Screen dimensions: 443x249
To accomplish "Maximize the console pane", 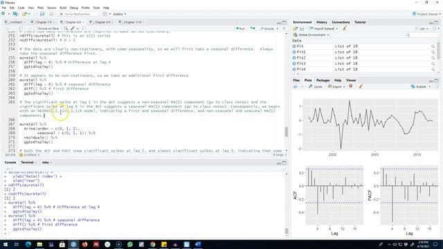I will point(284,163).
